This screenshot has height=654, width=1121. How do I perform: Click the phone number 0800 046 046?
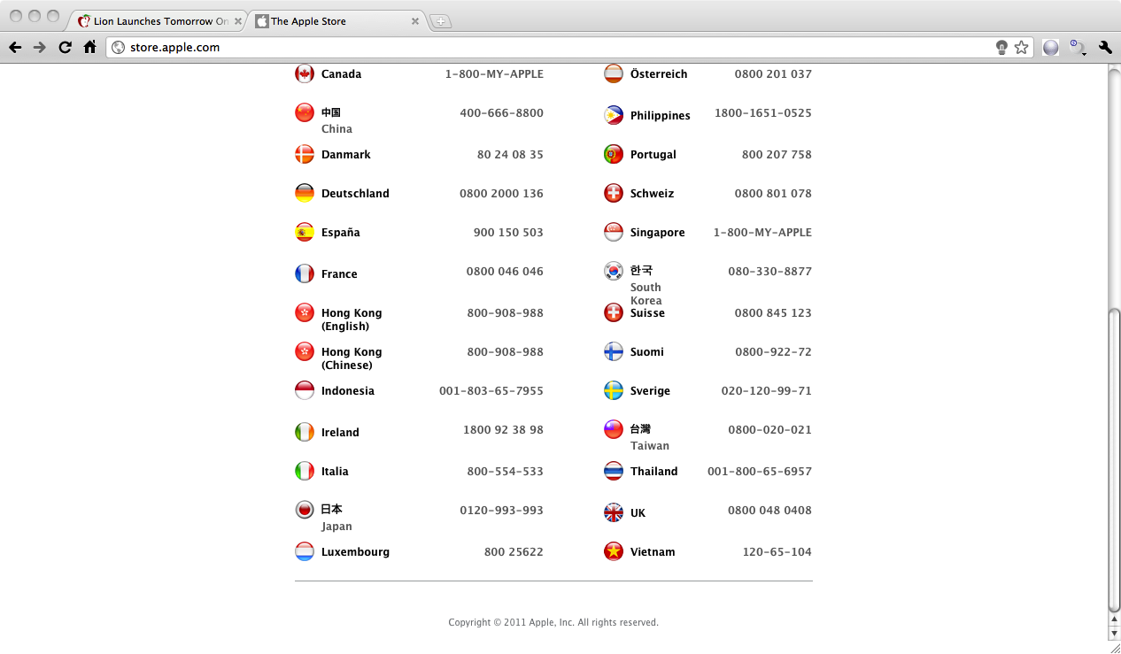pos(505,272)
